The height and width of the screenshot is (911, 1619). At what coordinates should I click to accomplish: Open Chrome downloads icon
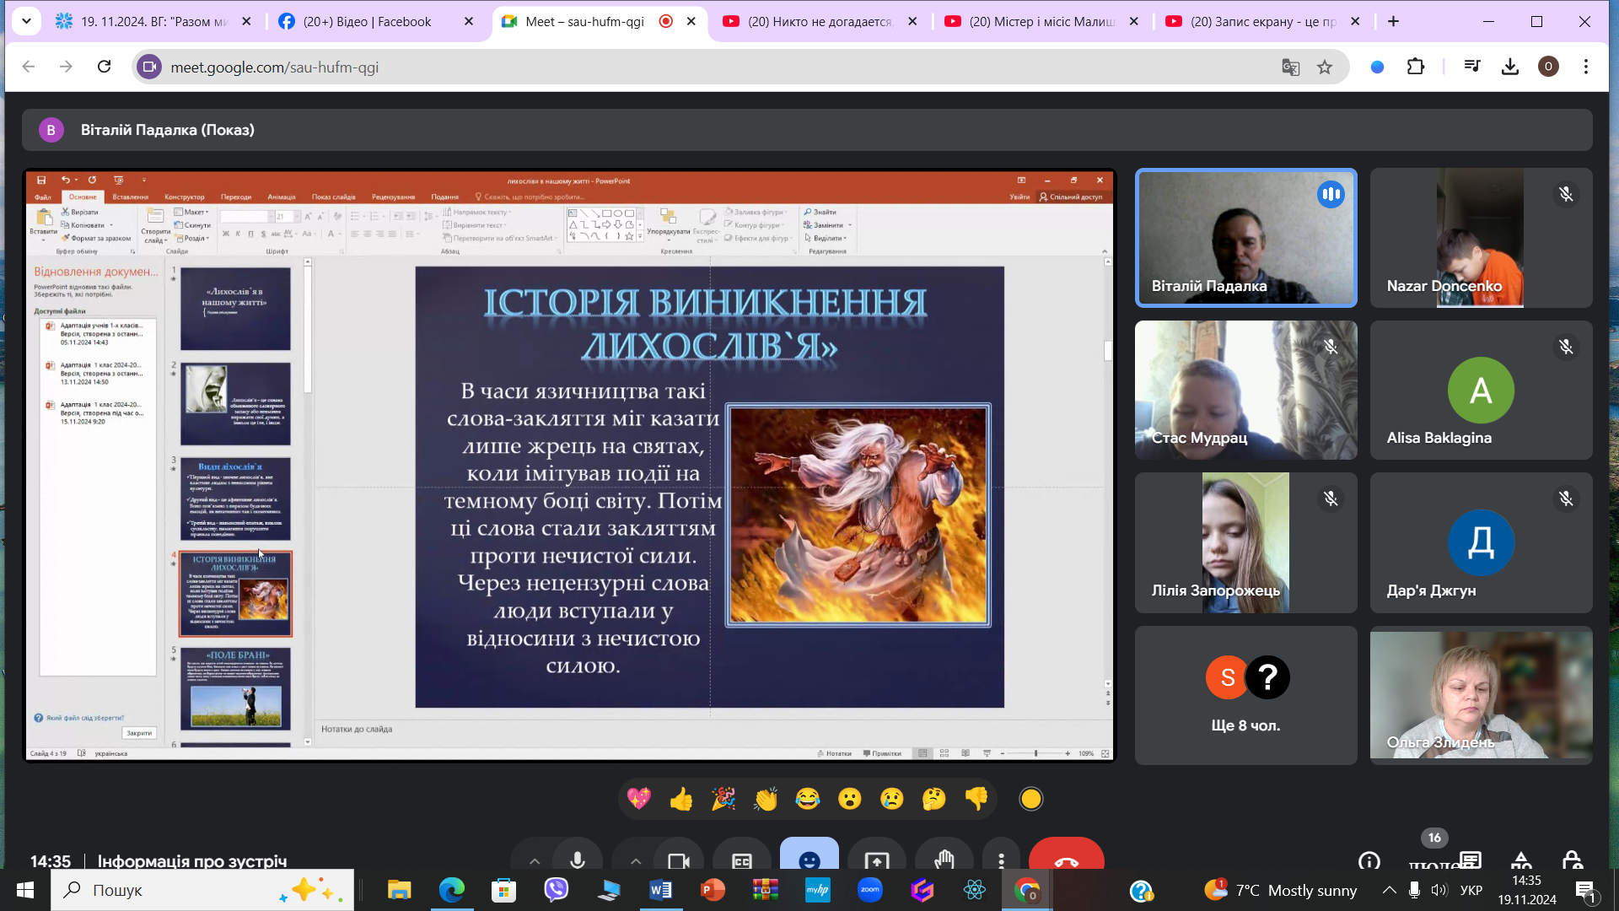point(1510,67)
